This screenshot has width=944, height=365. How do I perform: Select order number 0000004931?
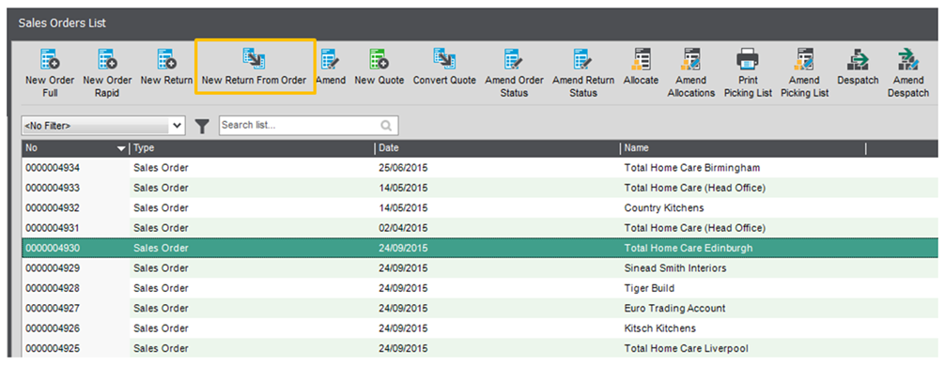(x=53, y=228)
